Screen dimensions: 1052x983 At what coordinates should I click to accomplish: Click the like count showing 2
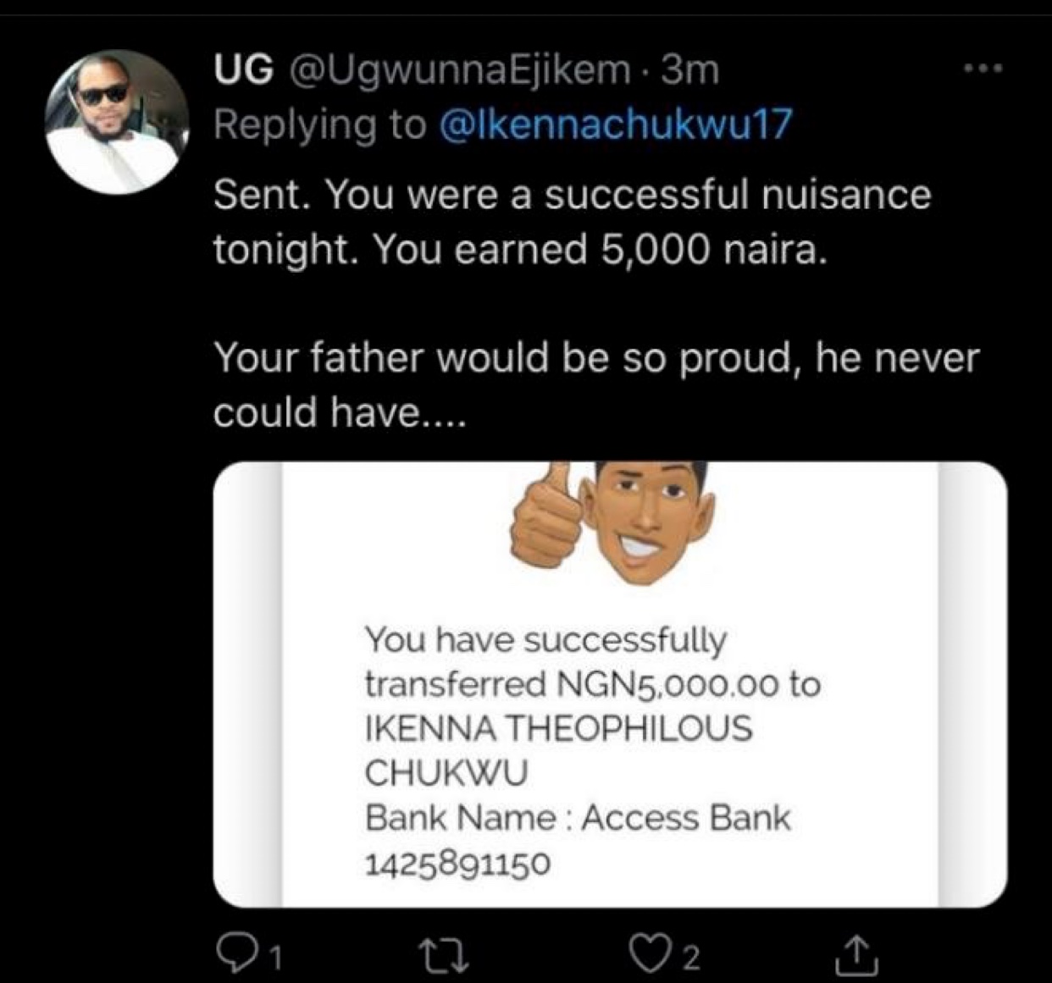(689, 957)
